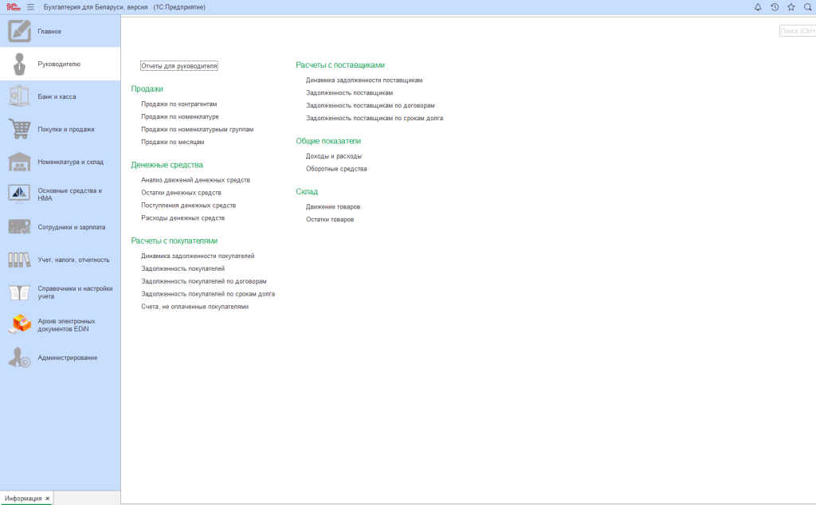Viewport: 816px width, 505px height.
Task: Open Учет, налоги, отчетность section
Action: pos(73,260)
